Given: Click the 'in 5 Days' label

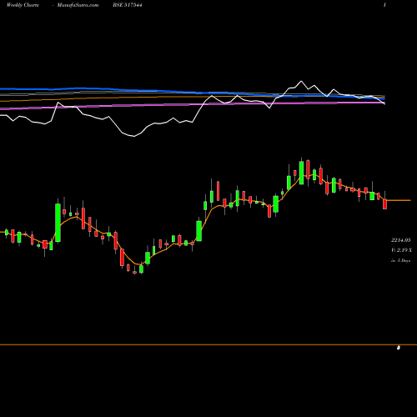Looking at the screenshot, I should coord(400,261).
